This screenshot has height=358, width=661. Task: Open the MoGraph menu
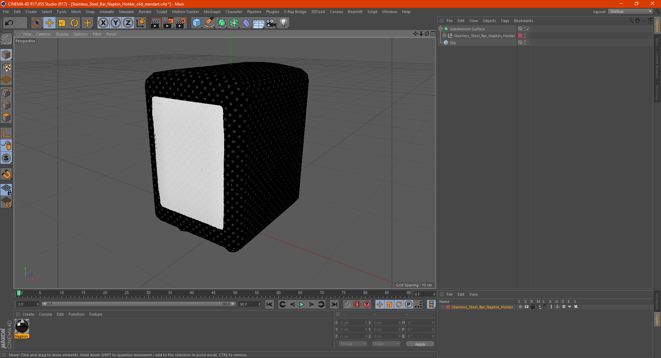coord(212,12)
